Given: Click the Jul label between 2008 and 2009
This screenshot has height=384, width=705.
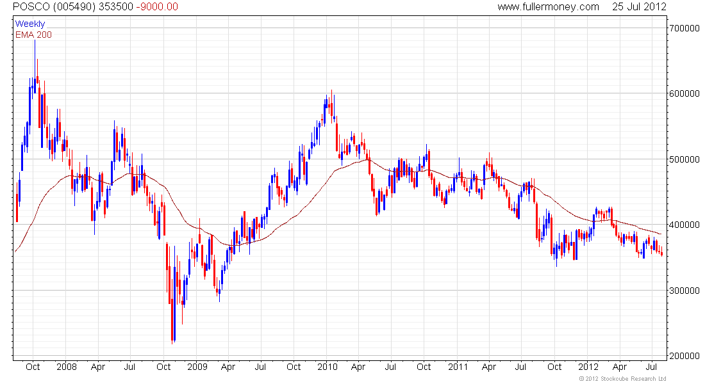Looking at the screenshot, I should point(129,367).
